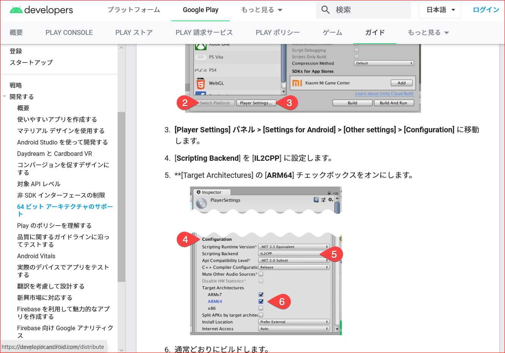Open the Learn about Unity Cloud Build link
The width and height of the screenshot is (505, 353).
tap(384, 94)
